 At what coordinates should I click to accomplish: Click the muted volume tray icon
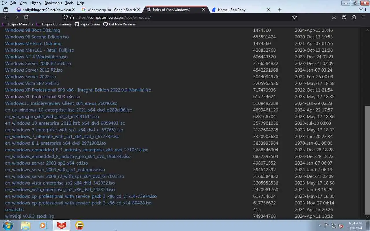(x=341, y=226)
